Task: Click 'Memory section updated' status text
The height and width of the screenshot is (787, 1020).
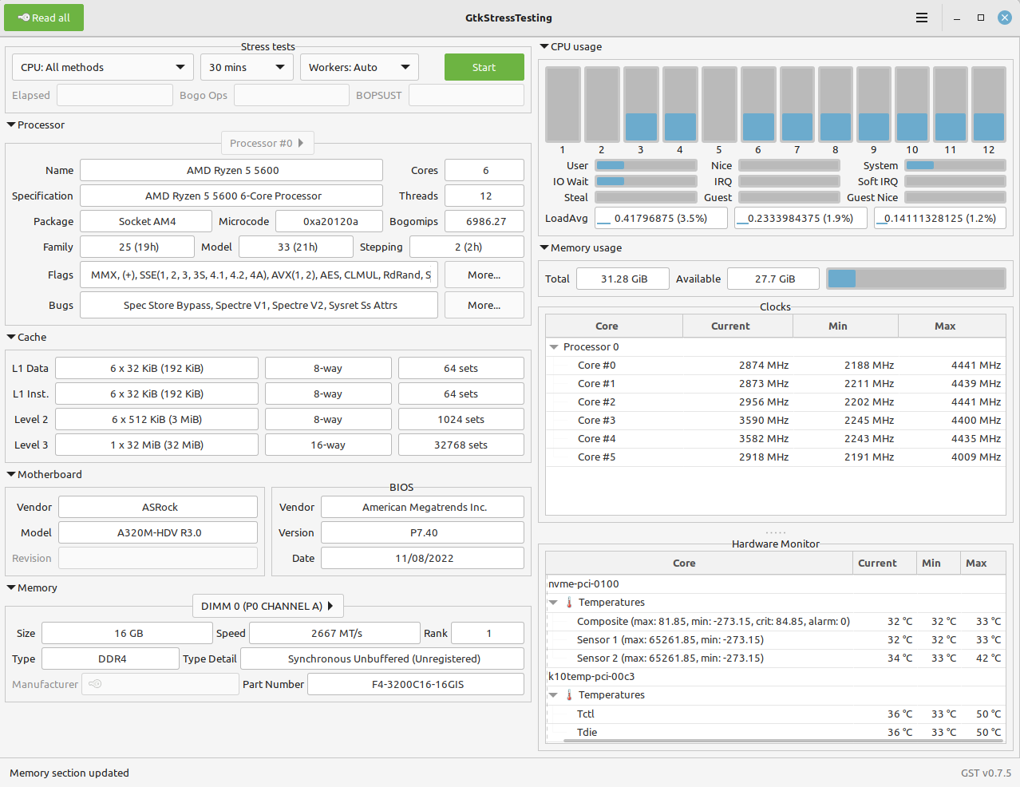Action: (x=69, y=773)
